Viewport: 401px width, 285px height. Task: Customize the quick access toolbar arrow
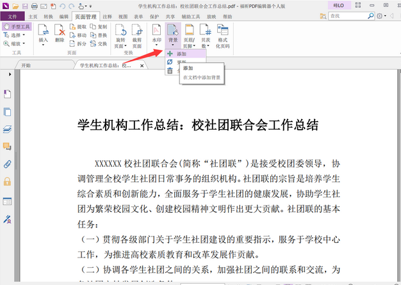pos(90,6)
